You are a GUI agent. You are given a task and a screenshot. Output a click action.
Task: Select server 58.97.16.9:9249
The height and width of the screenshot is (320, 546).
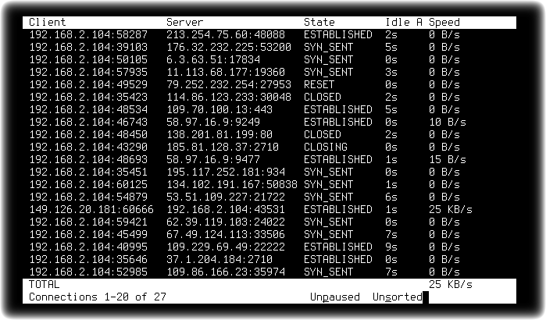(213, 123)
